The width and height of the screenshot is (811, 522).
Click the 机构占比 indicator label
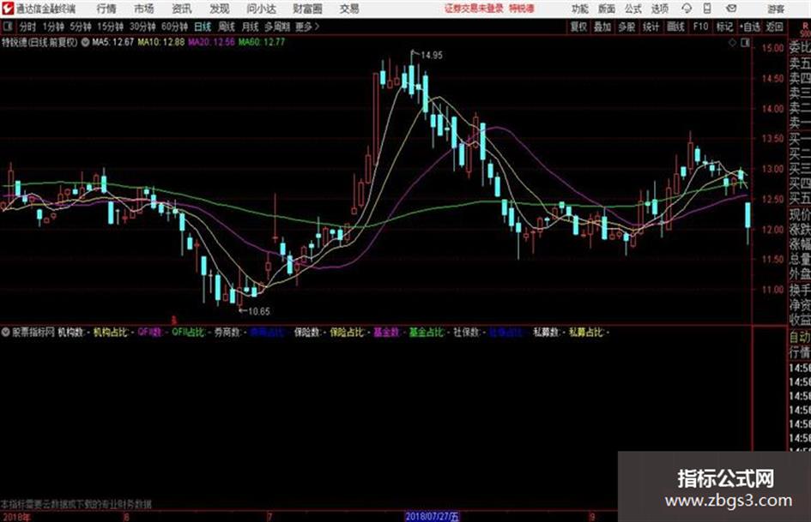(110, 333)
